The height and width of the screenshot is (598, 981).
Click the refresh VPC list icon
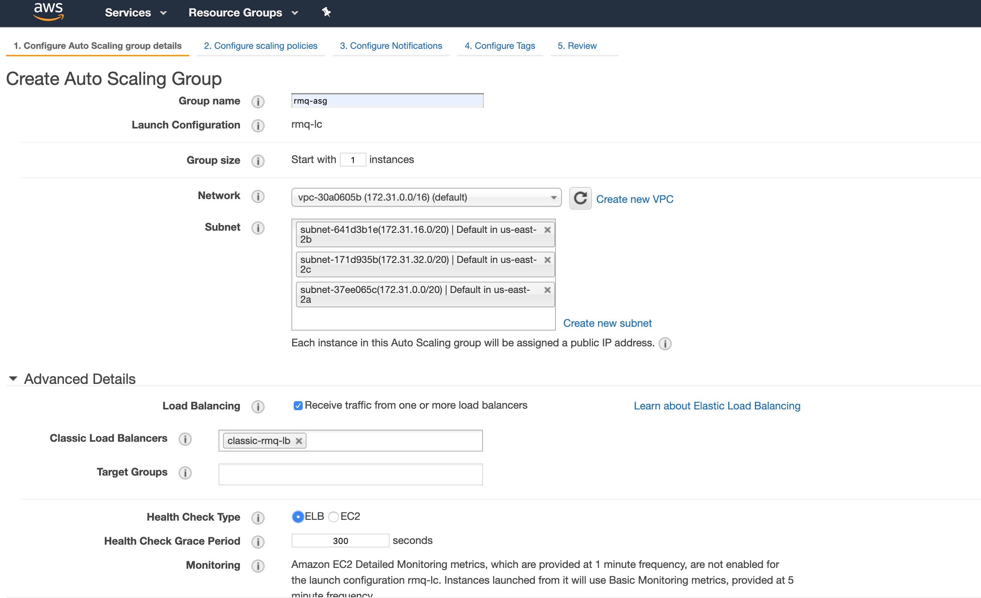pyautogui.click(x=580, y=198)
